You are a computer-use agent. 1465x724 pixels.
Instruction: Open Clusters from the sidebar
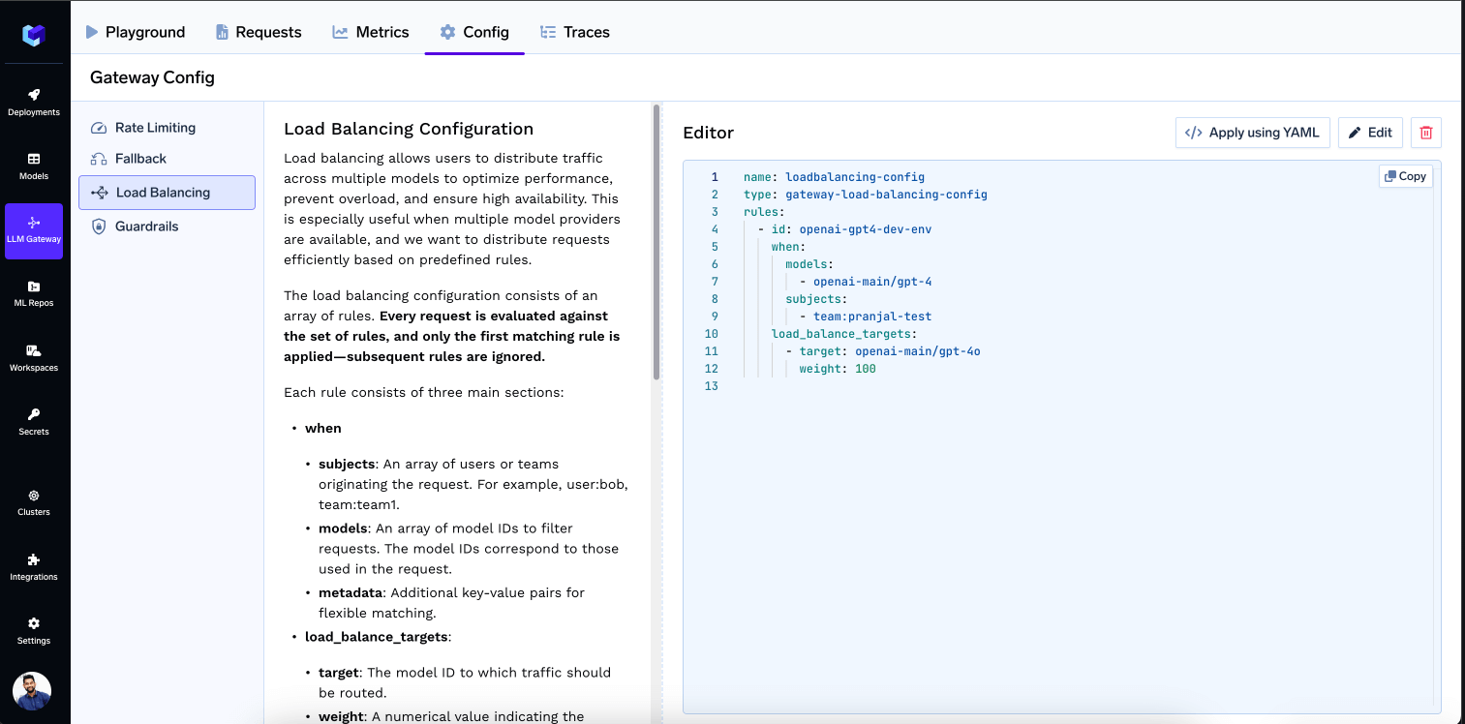pos(34,501)
